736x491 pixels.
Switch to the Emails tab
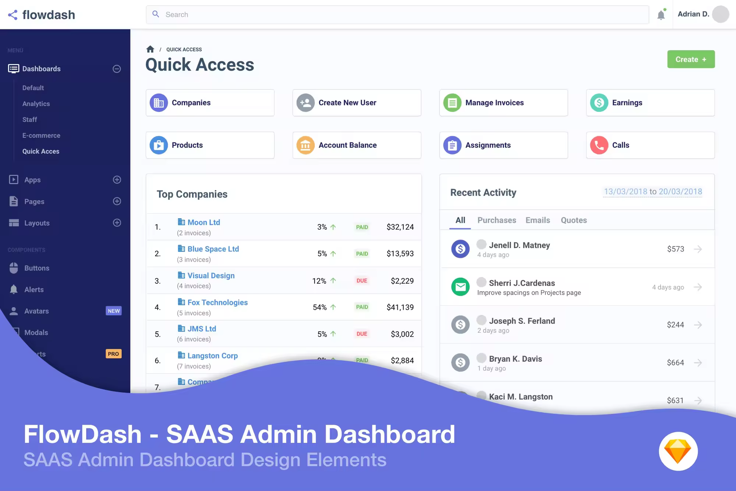538,220
